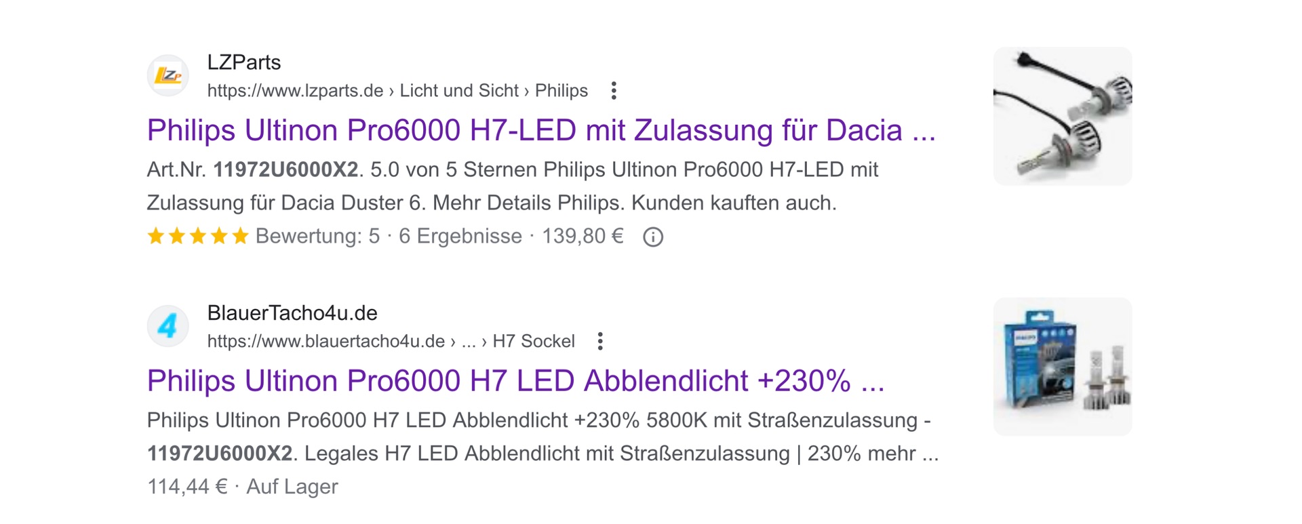Screen dimensions: 1302x524
Task: Open the Philips Ultinon Pro6000 H7-LED Dacia link
Action: [540, 130]
